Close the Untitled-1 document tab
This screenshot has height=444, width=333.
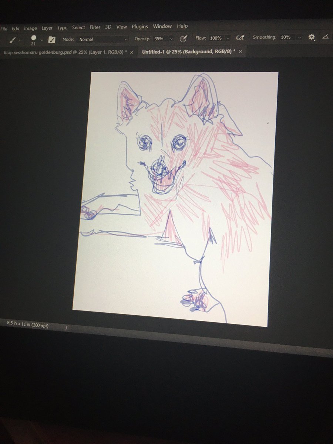240,52
